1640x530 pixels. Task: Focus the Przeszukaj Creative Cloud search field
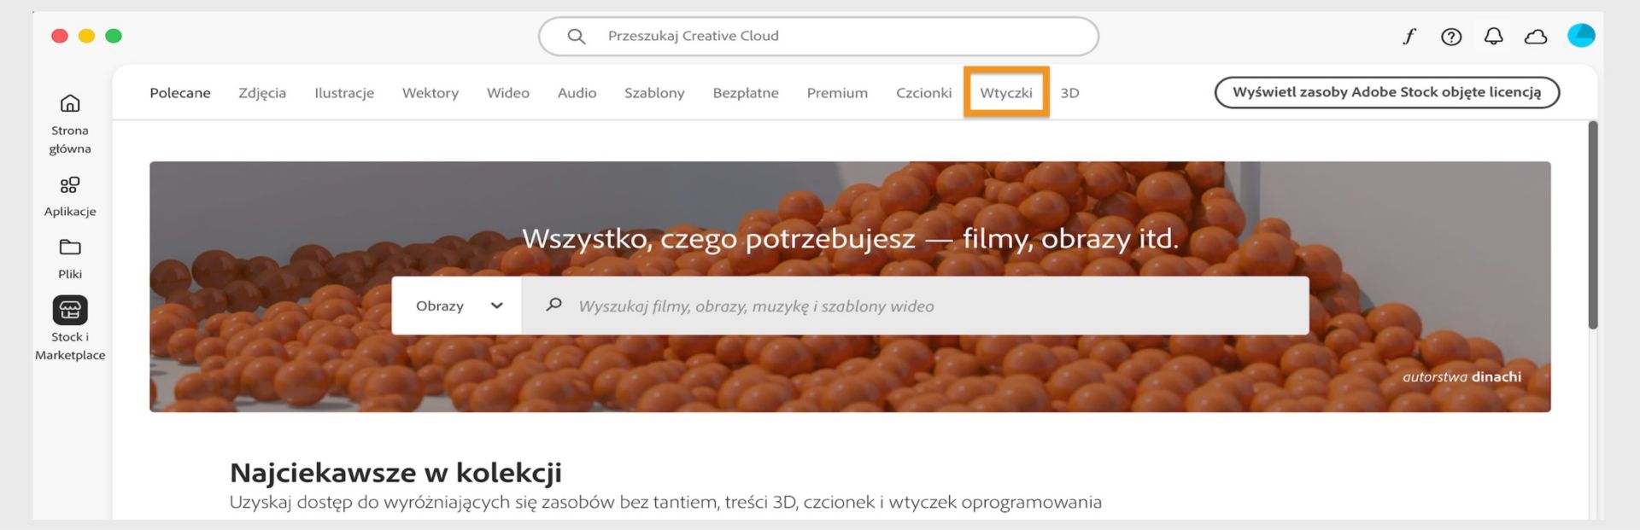[x=818, y=36]
